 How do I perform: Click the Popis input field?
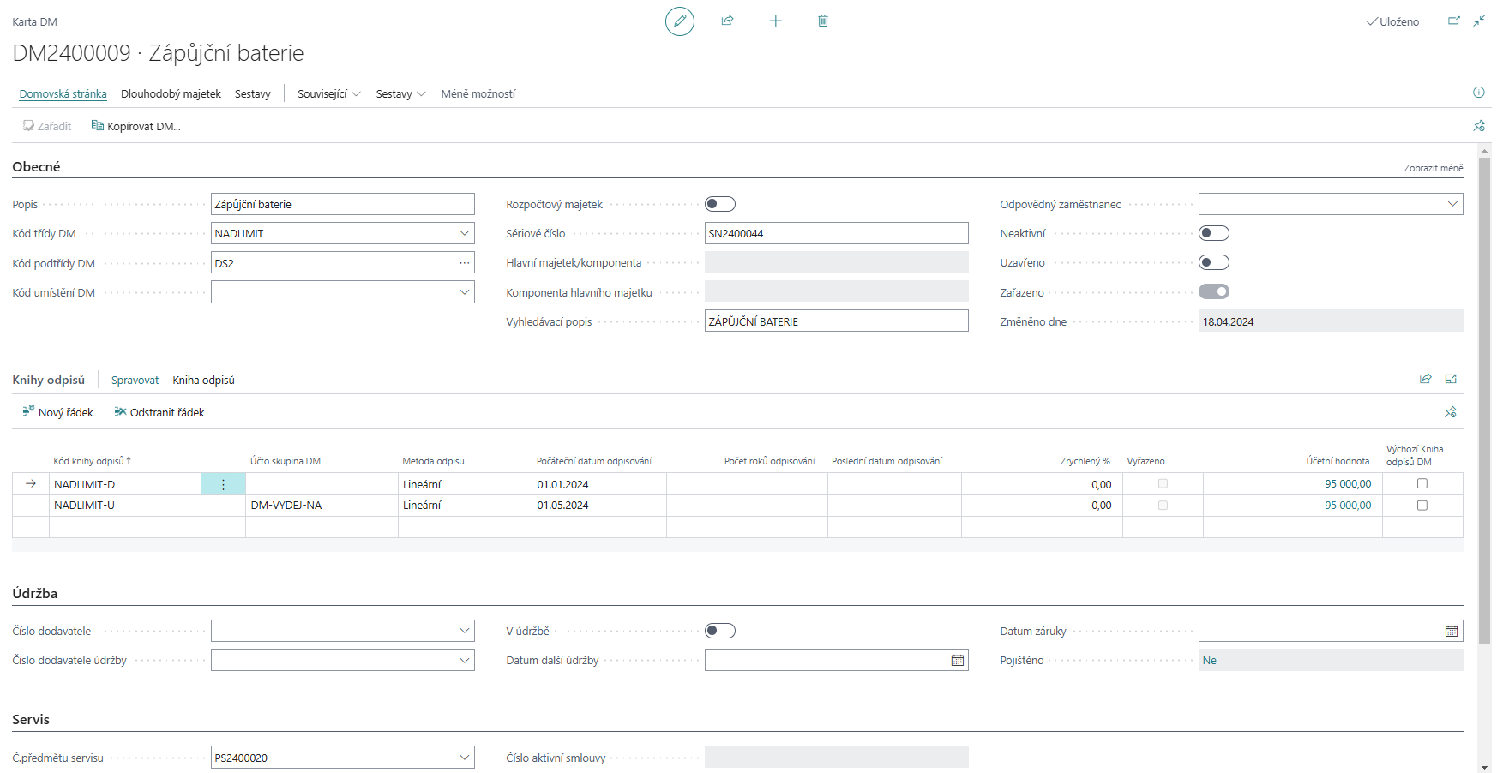[343, 204]
